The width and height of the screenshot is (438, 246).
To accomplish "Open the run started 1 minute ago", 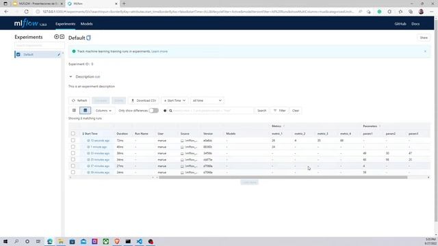I will (99, 147).
